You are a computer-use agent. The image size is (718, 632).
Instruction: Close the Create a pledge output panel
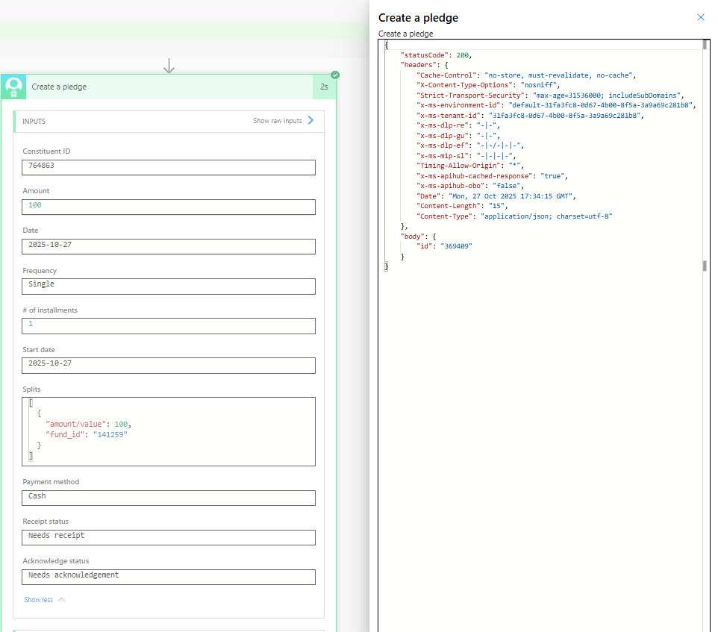tap(701, 17)
